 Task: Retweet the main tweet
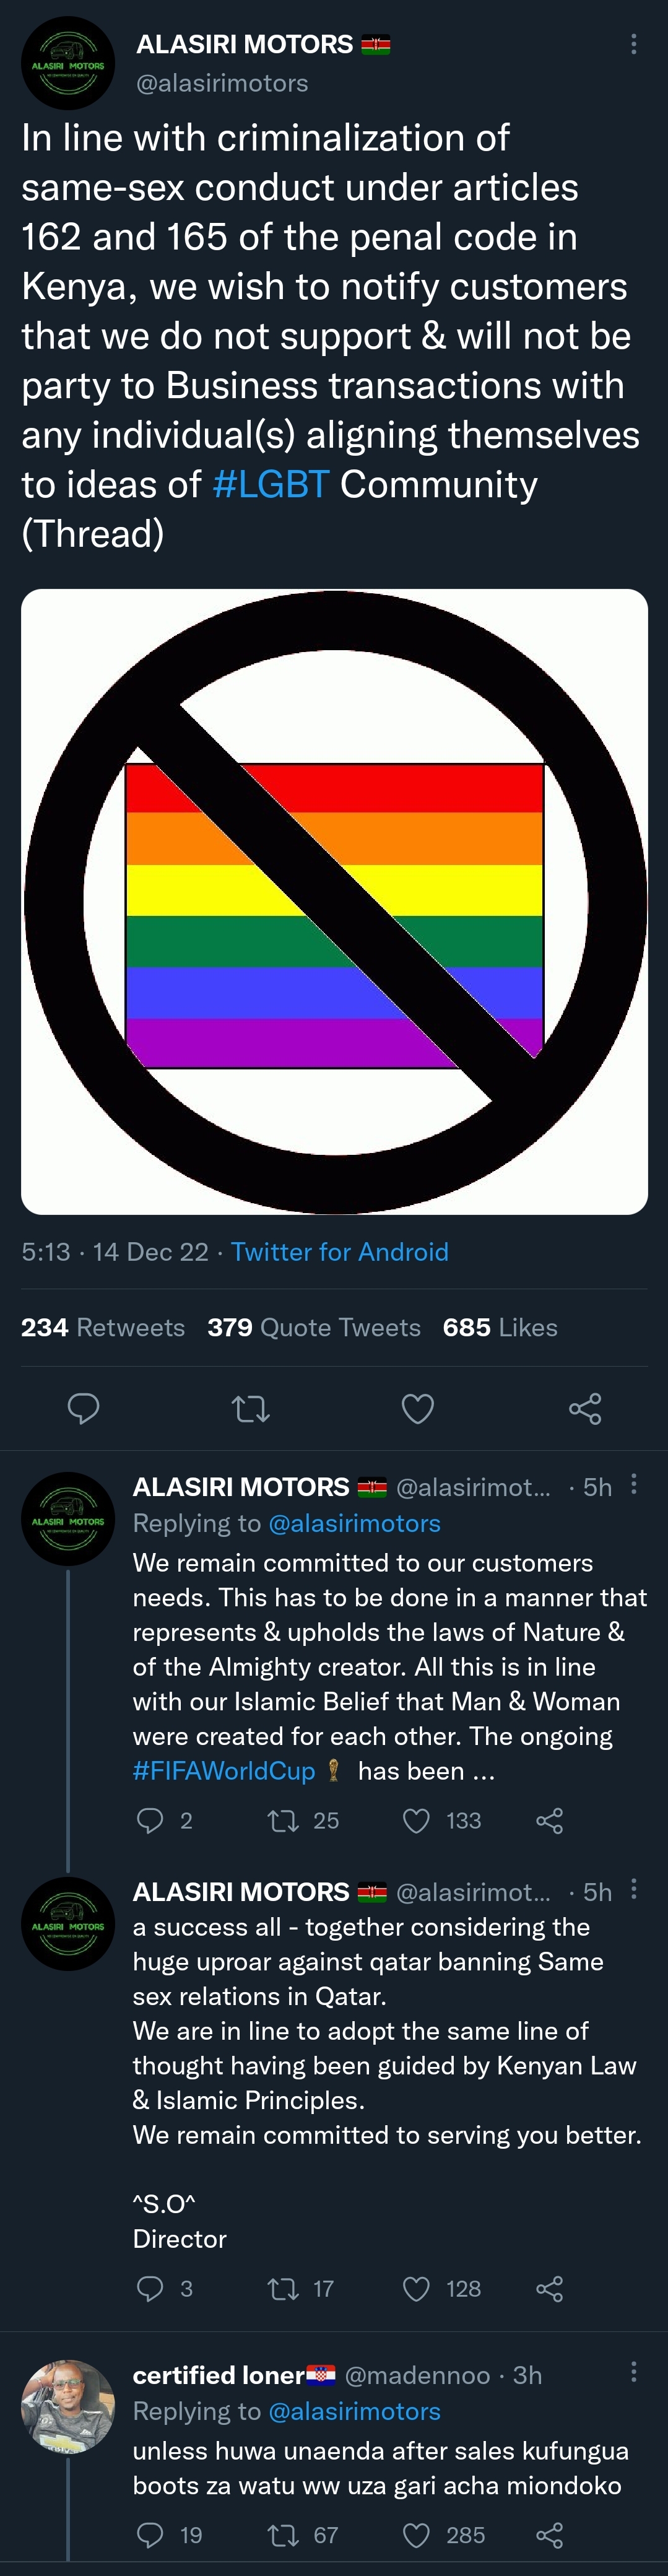pos(250,1409)
